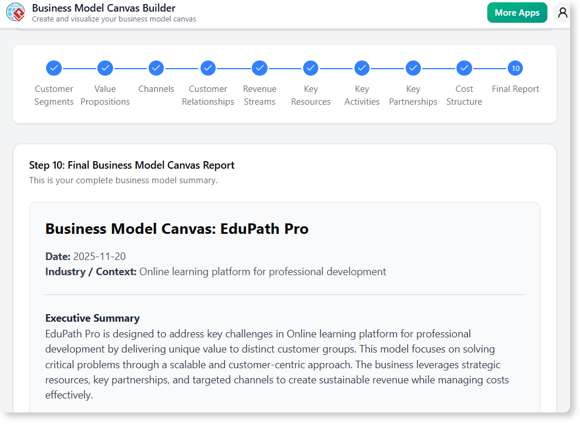Select the Channels step checkmark icon

(156, 68)
